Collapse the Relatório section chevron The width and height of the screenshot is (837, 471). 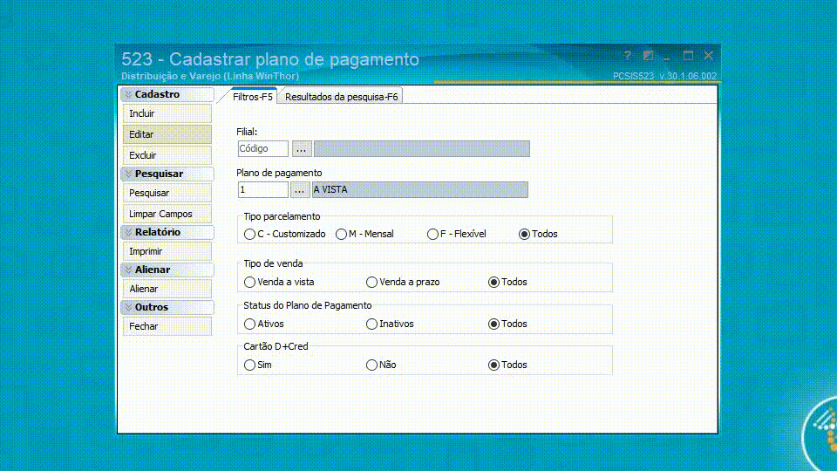click(128, 232)
